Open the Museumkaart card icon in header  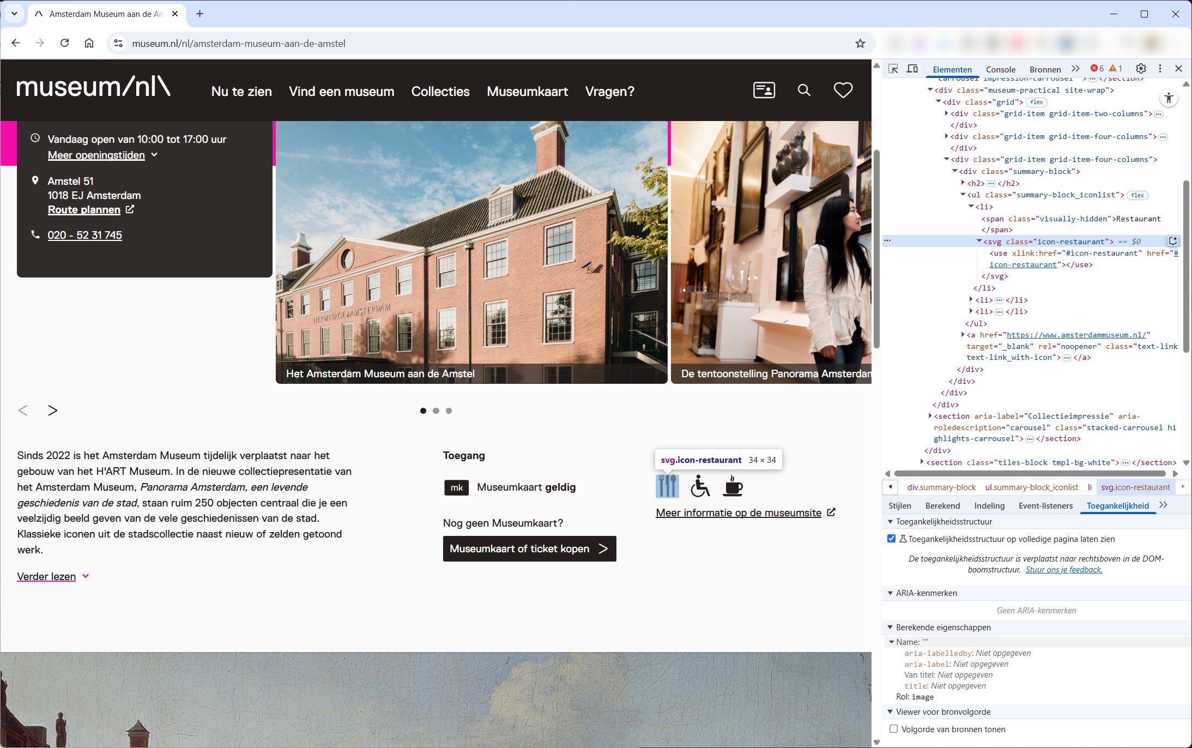[x=764, y=90]
